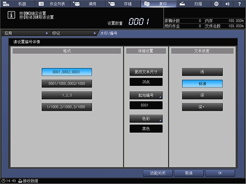The height and width of the screenshot is (184, 246).
Task: Click the 预约作业 reserved job row
Action: 184,26
